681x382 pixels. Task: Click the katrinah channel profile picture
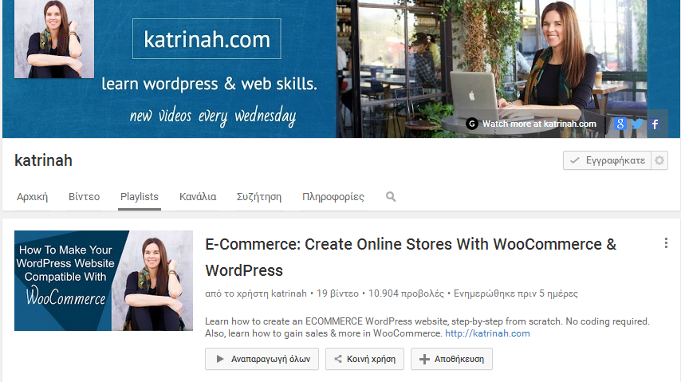[x=54, y=39]
